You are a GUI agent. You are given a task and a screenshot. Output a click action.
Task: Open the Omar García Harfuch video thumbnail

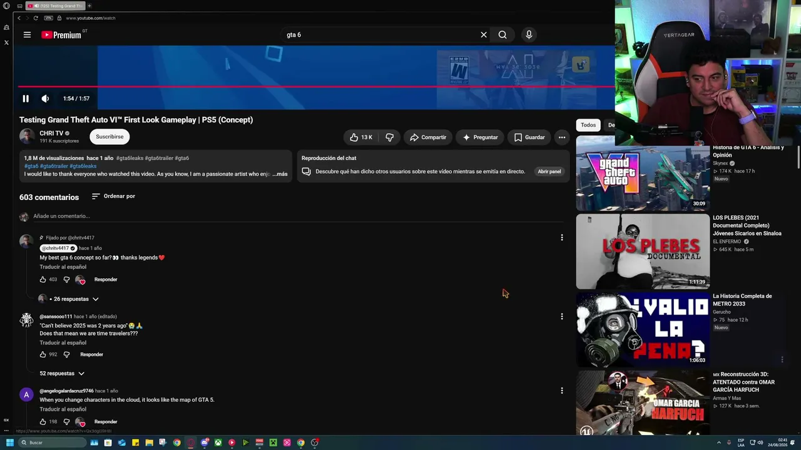coord(643,403)
